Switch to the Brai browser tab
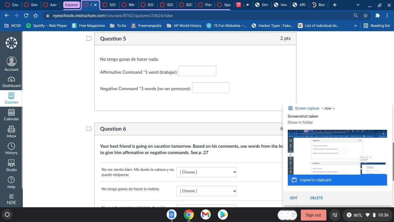The height and width of the screenshot is (222, 394). click(319, 5)
